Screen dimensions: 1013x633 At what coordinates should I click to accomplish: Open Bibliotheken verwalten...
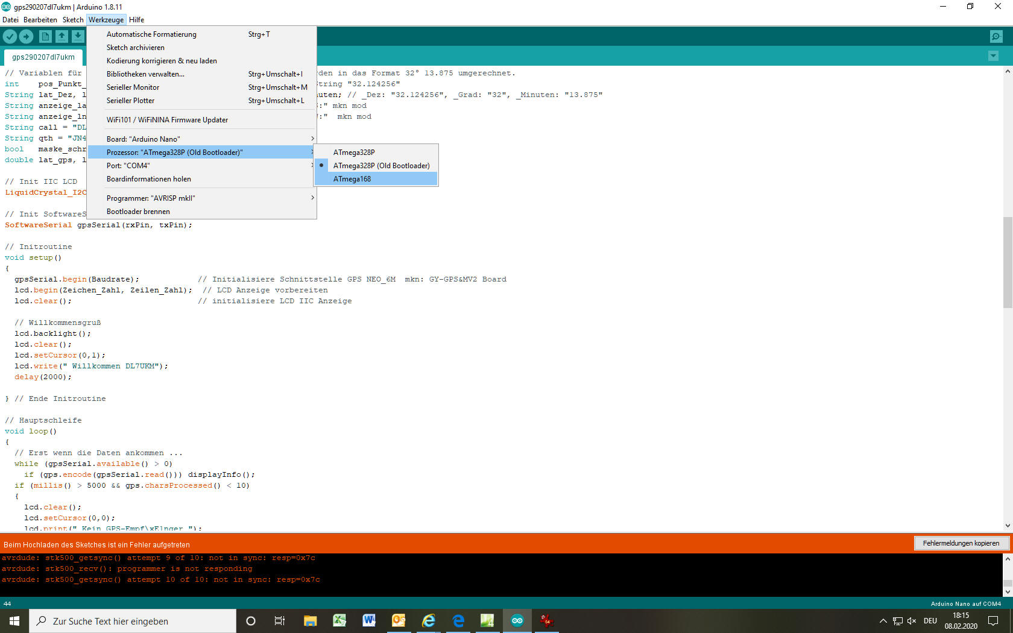pyautogui.click(x=201, y=74)
